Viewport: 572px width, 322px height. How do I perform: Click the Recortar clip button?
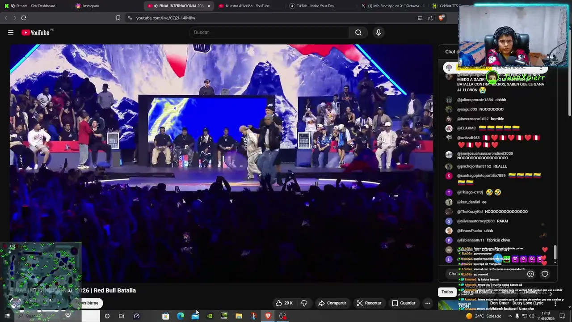click(369, 303)
